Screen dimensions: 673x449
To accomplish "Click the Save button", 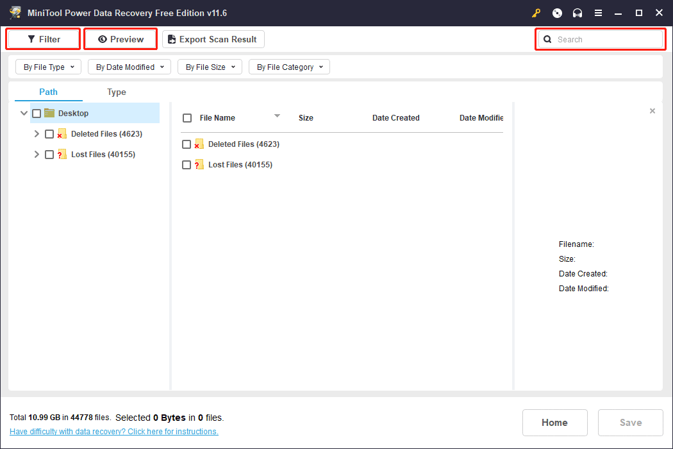I will (x=631, y=422).
